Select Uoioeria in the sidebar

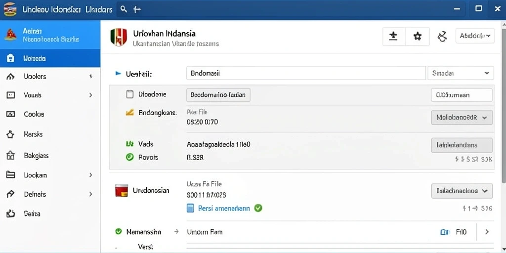(50, 58)
